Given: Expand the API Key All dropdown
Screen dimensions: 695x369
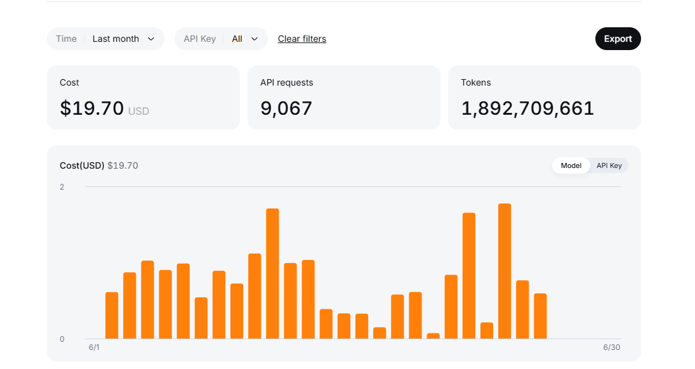Looking at the screenshot, I should [x=221, y=39].
